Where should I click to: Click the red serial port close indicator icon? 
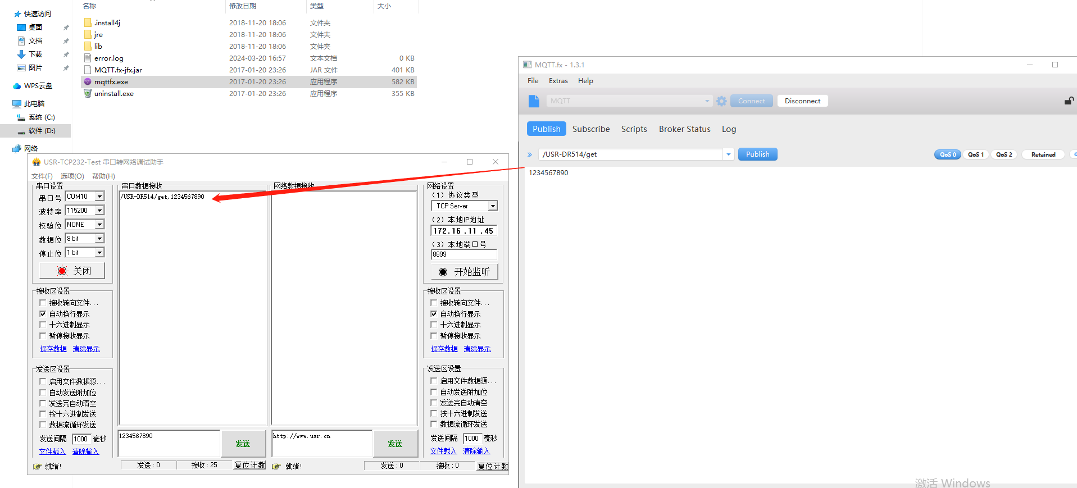point(62,271)
